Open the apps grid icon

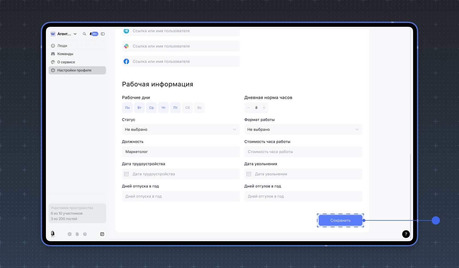102,234
